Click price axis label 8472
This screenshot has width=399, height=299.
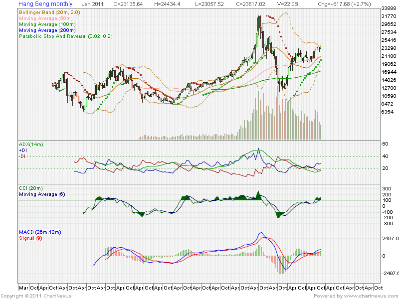pos(388,104)
